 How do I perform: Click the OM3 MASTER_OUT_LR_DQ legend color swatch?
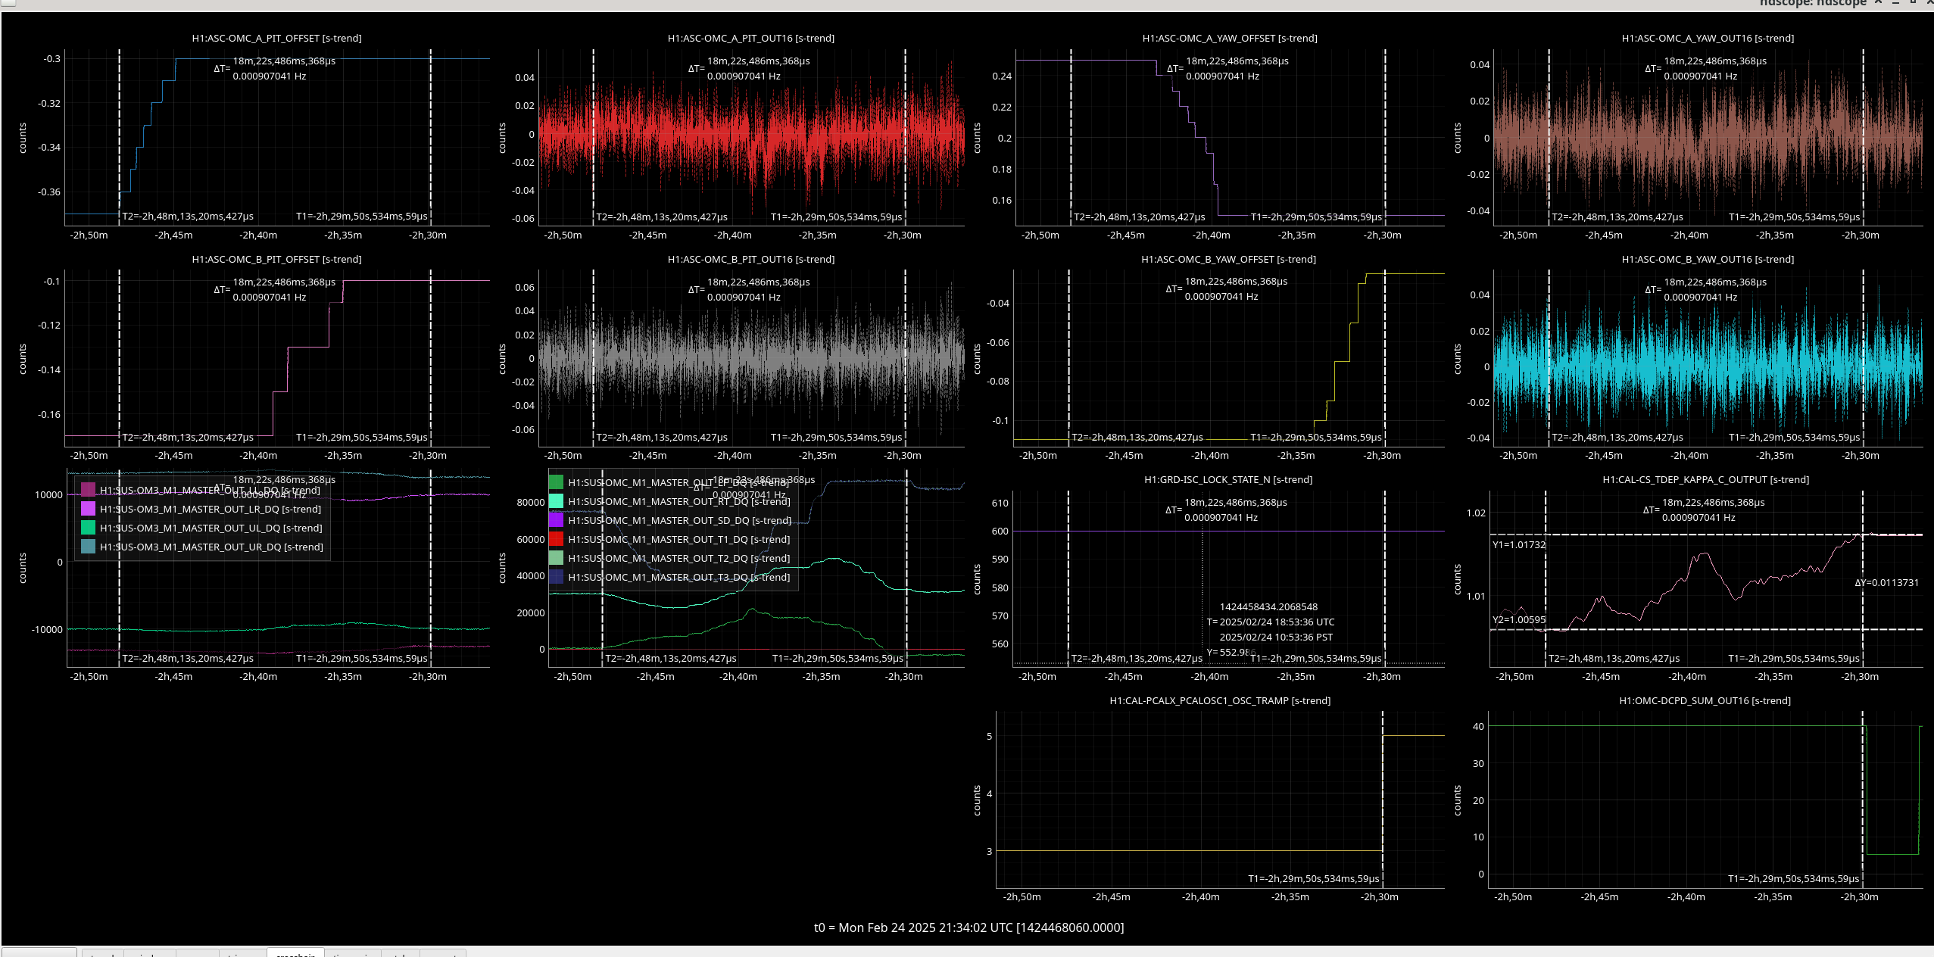pyautogui.click(x=88, y=509)
